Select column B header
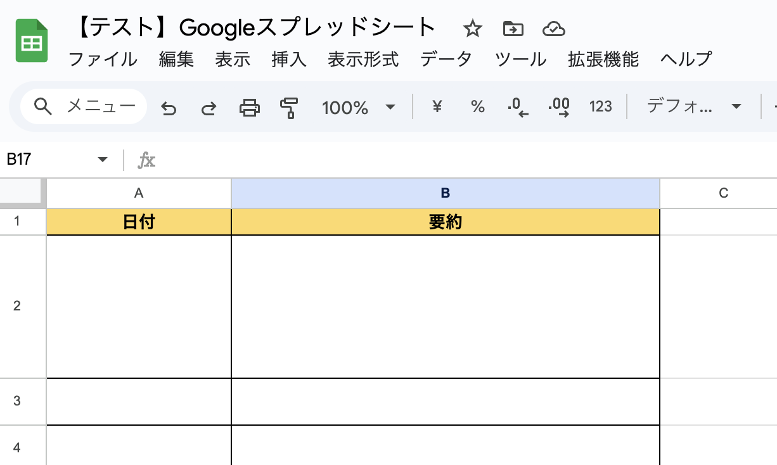This screenshot has width=777, height=465. 446,193
